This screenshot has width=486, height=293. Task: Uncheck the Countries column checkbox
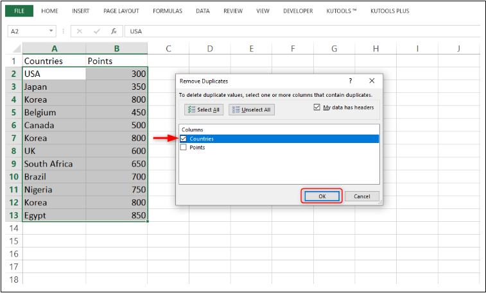click(x=184, y=138)
